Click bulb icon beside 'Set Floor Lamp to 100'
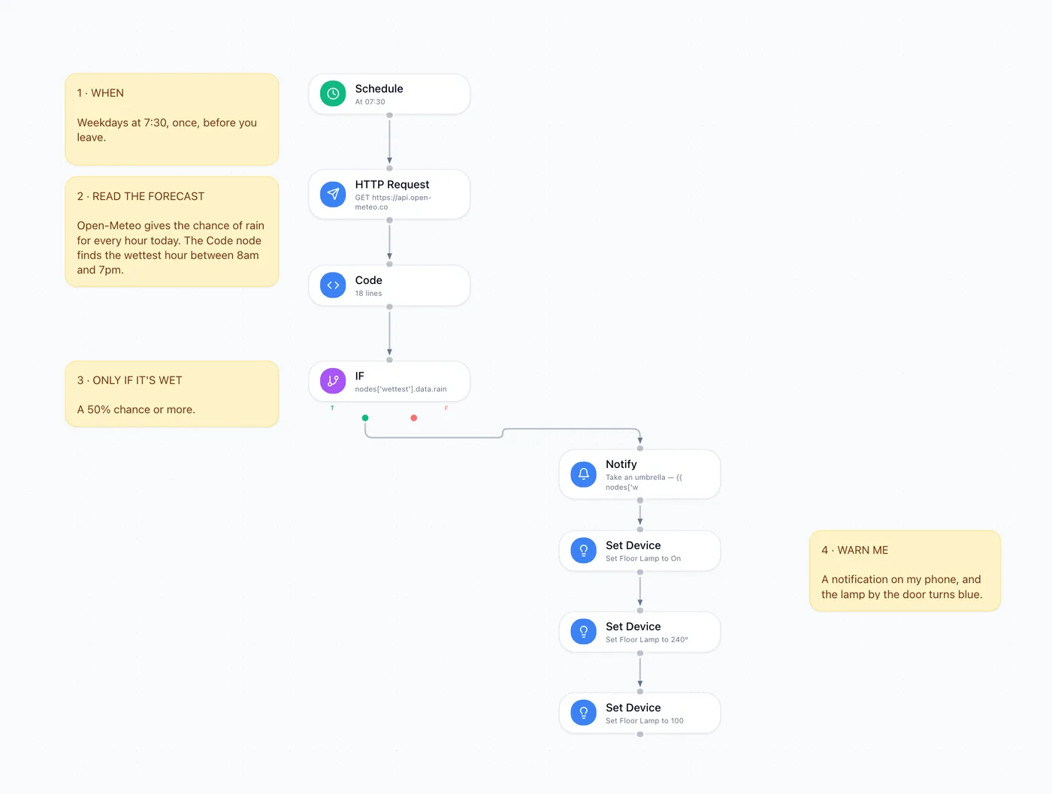 (584, 713)
